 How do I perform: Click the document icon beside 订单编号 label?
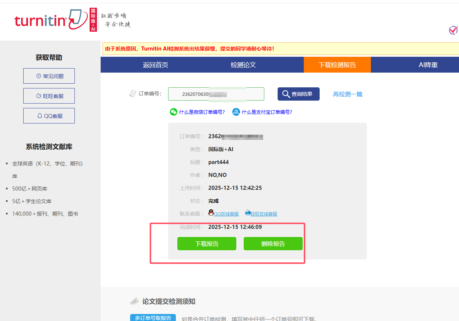(132, 93)
